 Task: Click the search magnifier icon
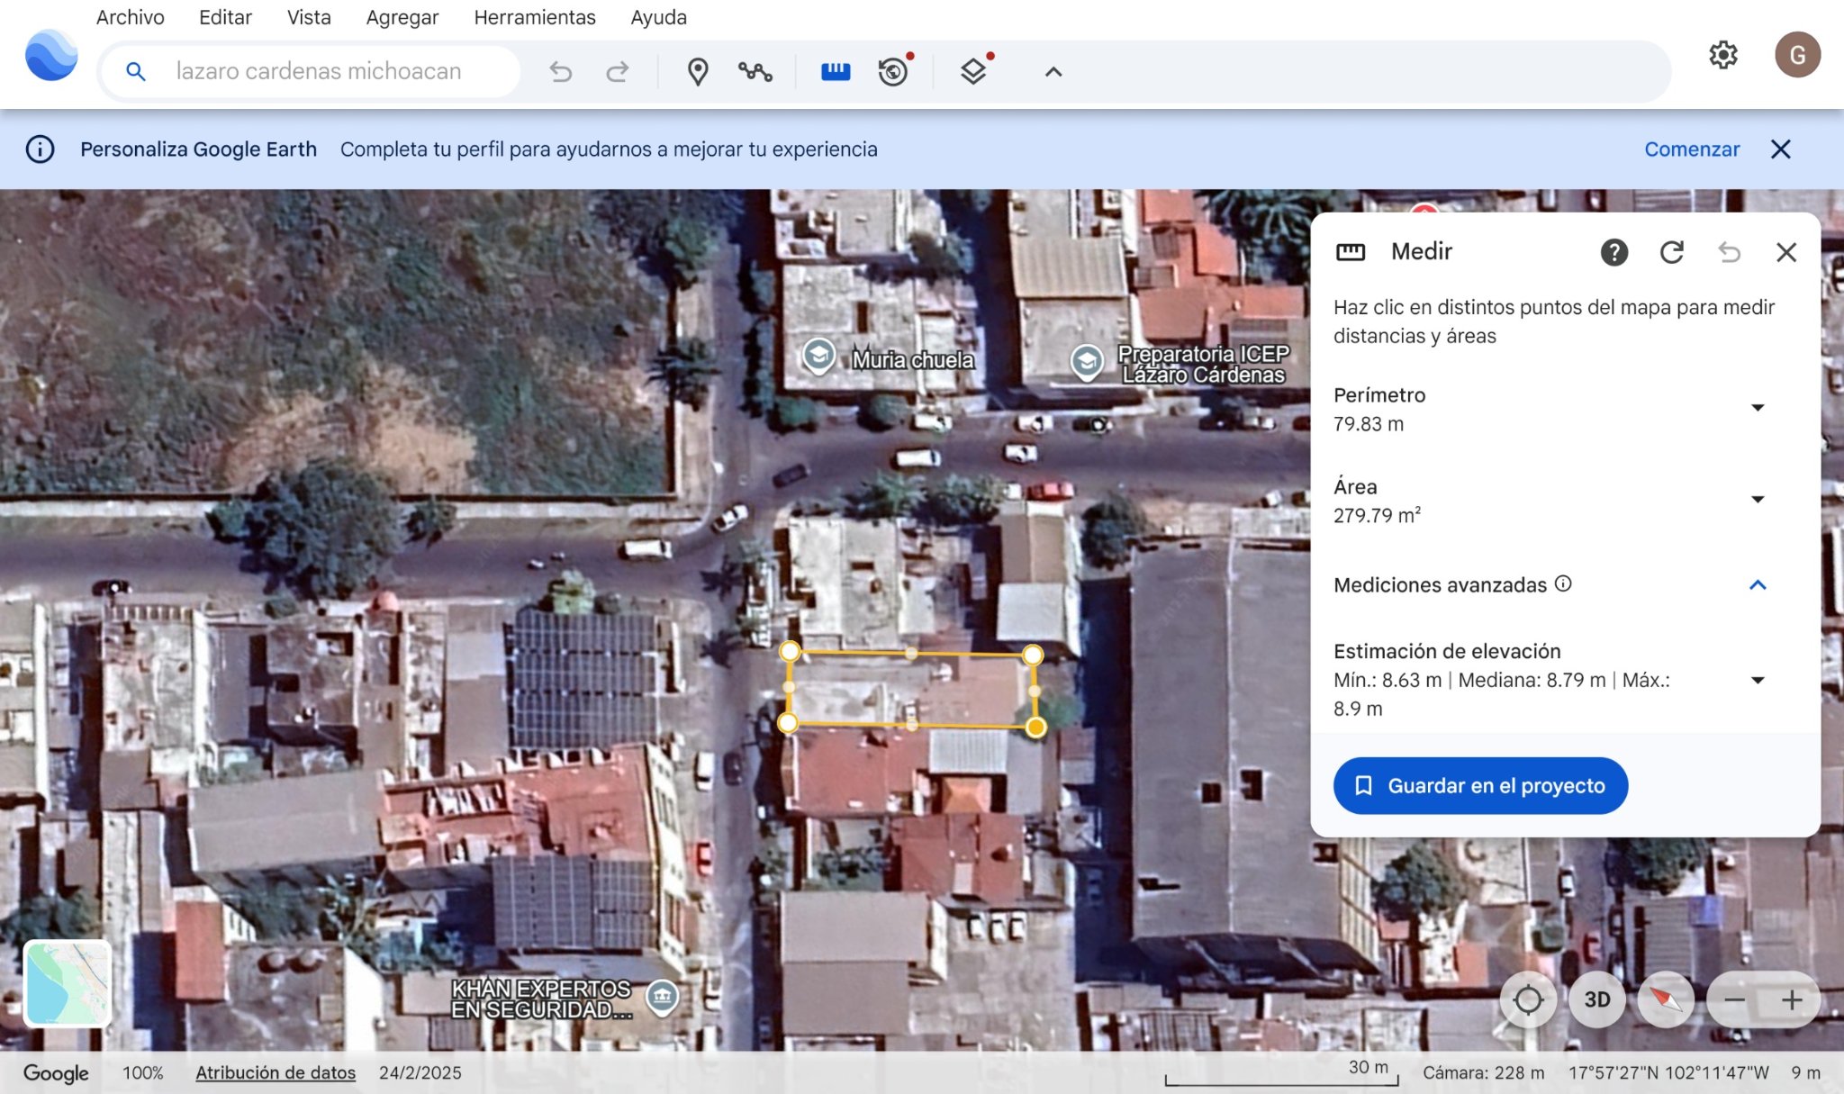(x=136, y=71)
